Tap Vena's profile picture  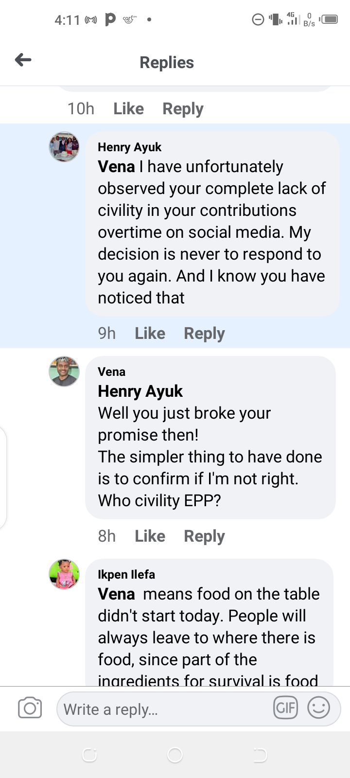(x=64, y=371)
